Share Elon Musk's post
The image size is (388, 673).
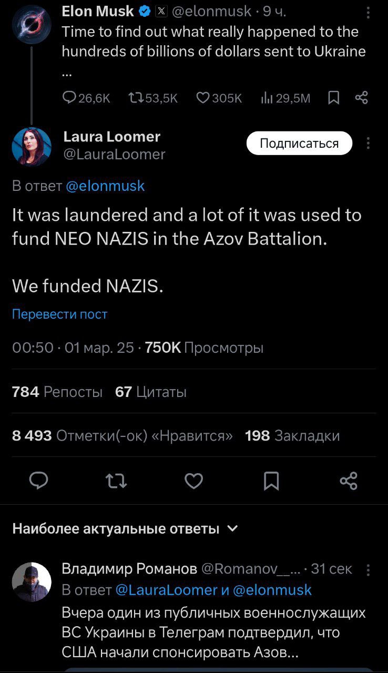tap(361, 97)
